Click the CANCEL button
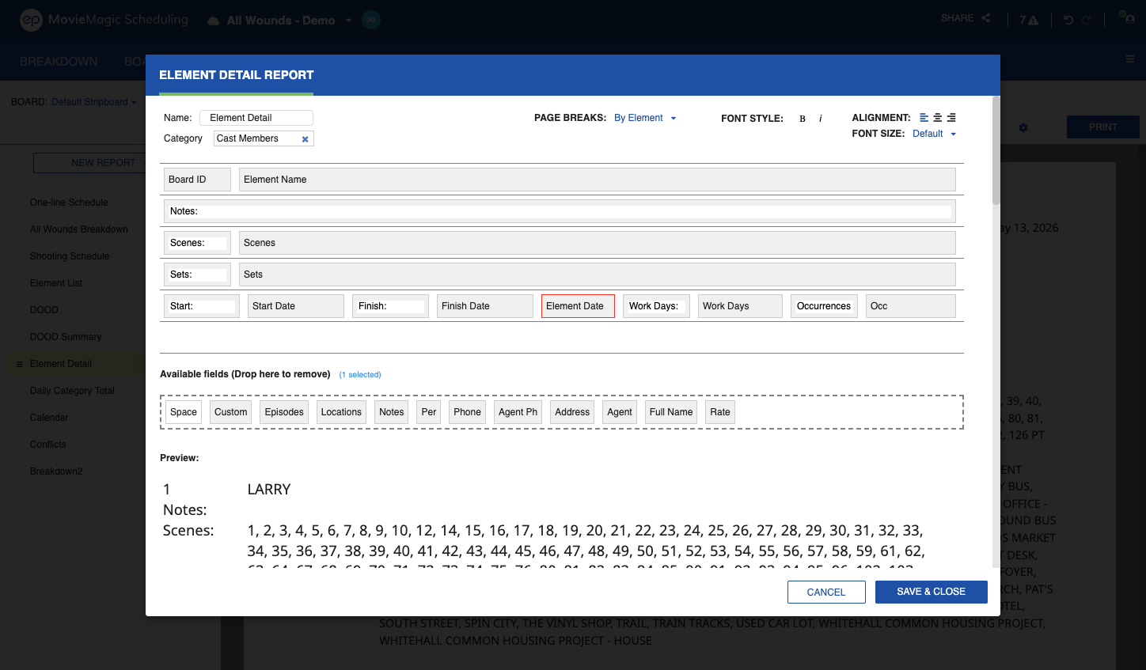Viewport: 1146px width, 670px height. tap(826, 592)
